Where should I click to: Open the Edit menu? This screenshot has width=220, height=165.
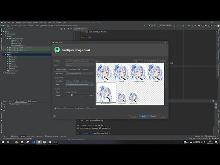[9, 22]
